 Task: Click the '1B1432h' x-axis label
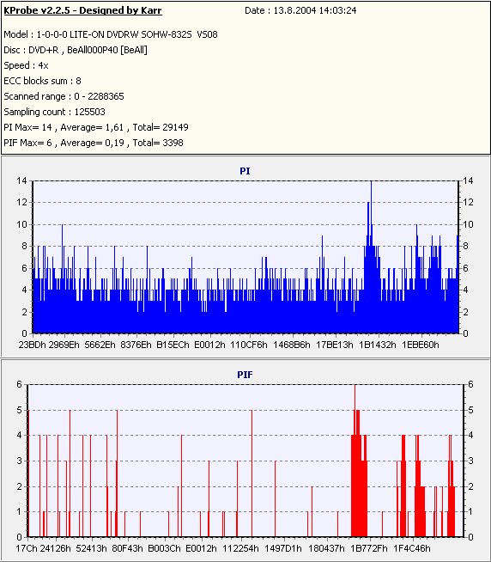378,345
